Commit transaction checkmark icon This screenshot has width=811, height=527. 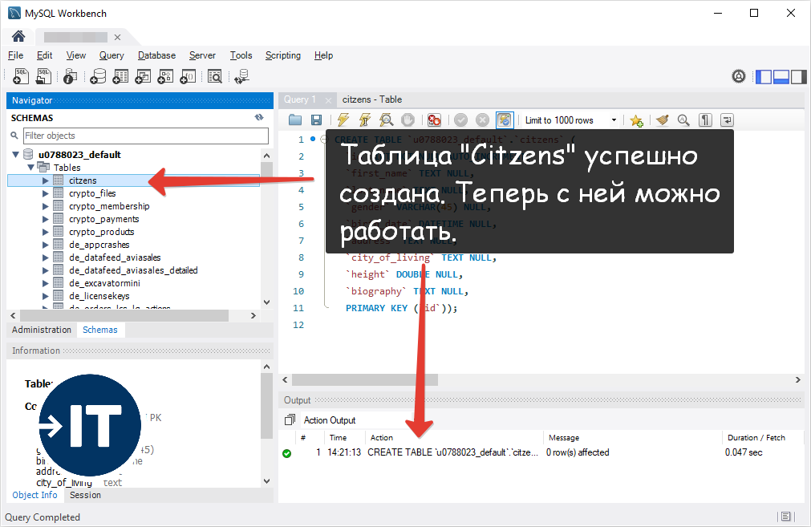(460, 120)
